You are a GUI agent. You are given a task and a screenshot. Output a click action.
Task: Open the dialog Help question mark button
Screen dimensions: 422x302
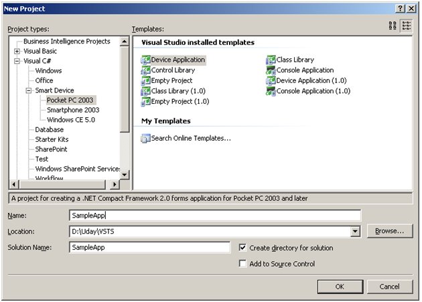point(400,9)
